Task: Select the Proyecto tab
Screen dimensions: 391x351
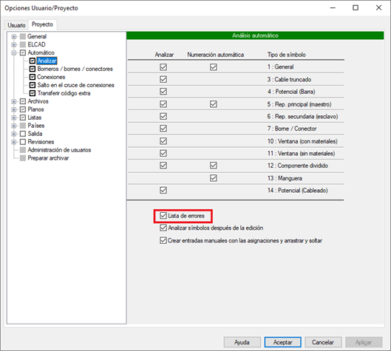Action: (42, 24)
